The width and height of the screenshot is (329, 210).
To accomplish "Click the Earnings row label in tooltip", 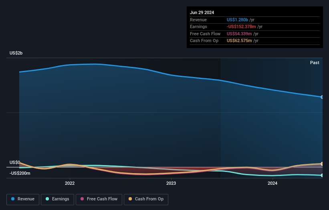I will coord(198,26).
